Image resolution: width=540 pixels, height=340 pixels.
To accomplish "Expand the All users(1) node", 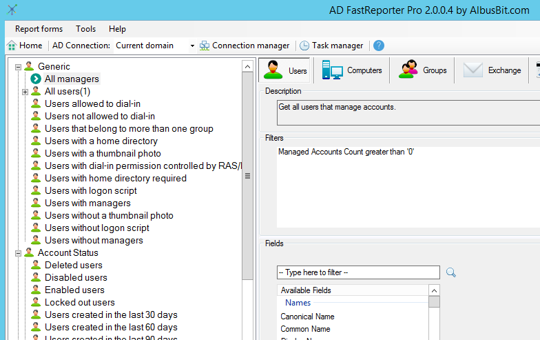I will [x=25, y=92].
